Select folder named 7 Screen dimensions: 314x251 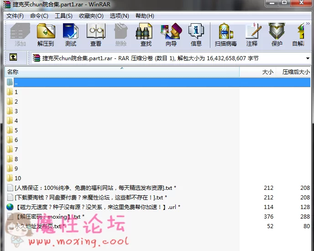coord(16,149)
